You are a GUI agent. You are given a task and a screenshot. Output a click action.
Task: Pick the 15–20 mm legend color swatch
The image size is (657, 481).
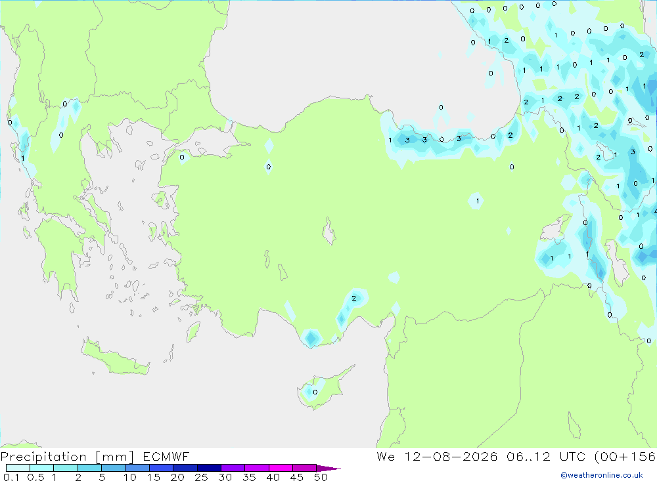point(162,468)
